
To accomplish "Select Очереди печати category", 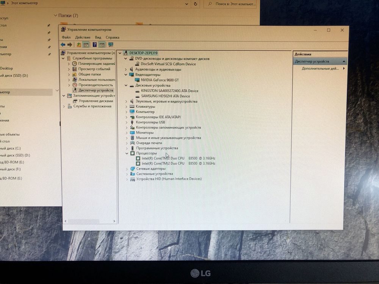I will [x=149, y=143].
